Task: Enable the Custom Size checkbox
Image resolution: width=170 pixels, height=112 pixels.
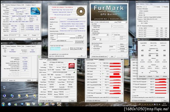Action: [113, 35]
